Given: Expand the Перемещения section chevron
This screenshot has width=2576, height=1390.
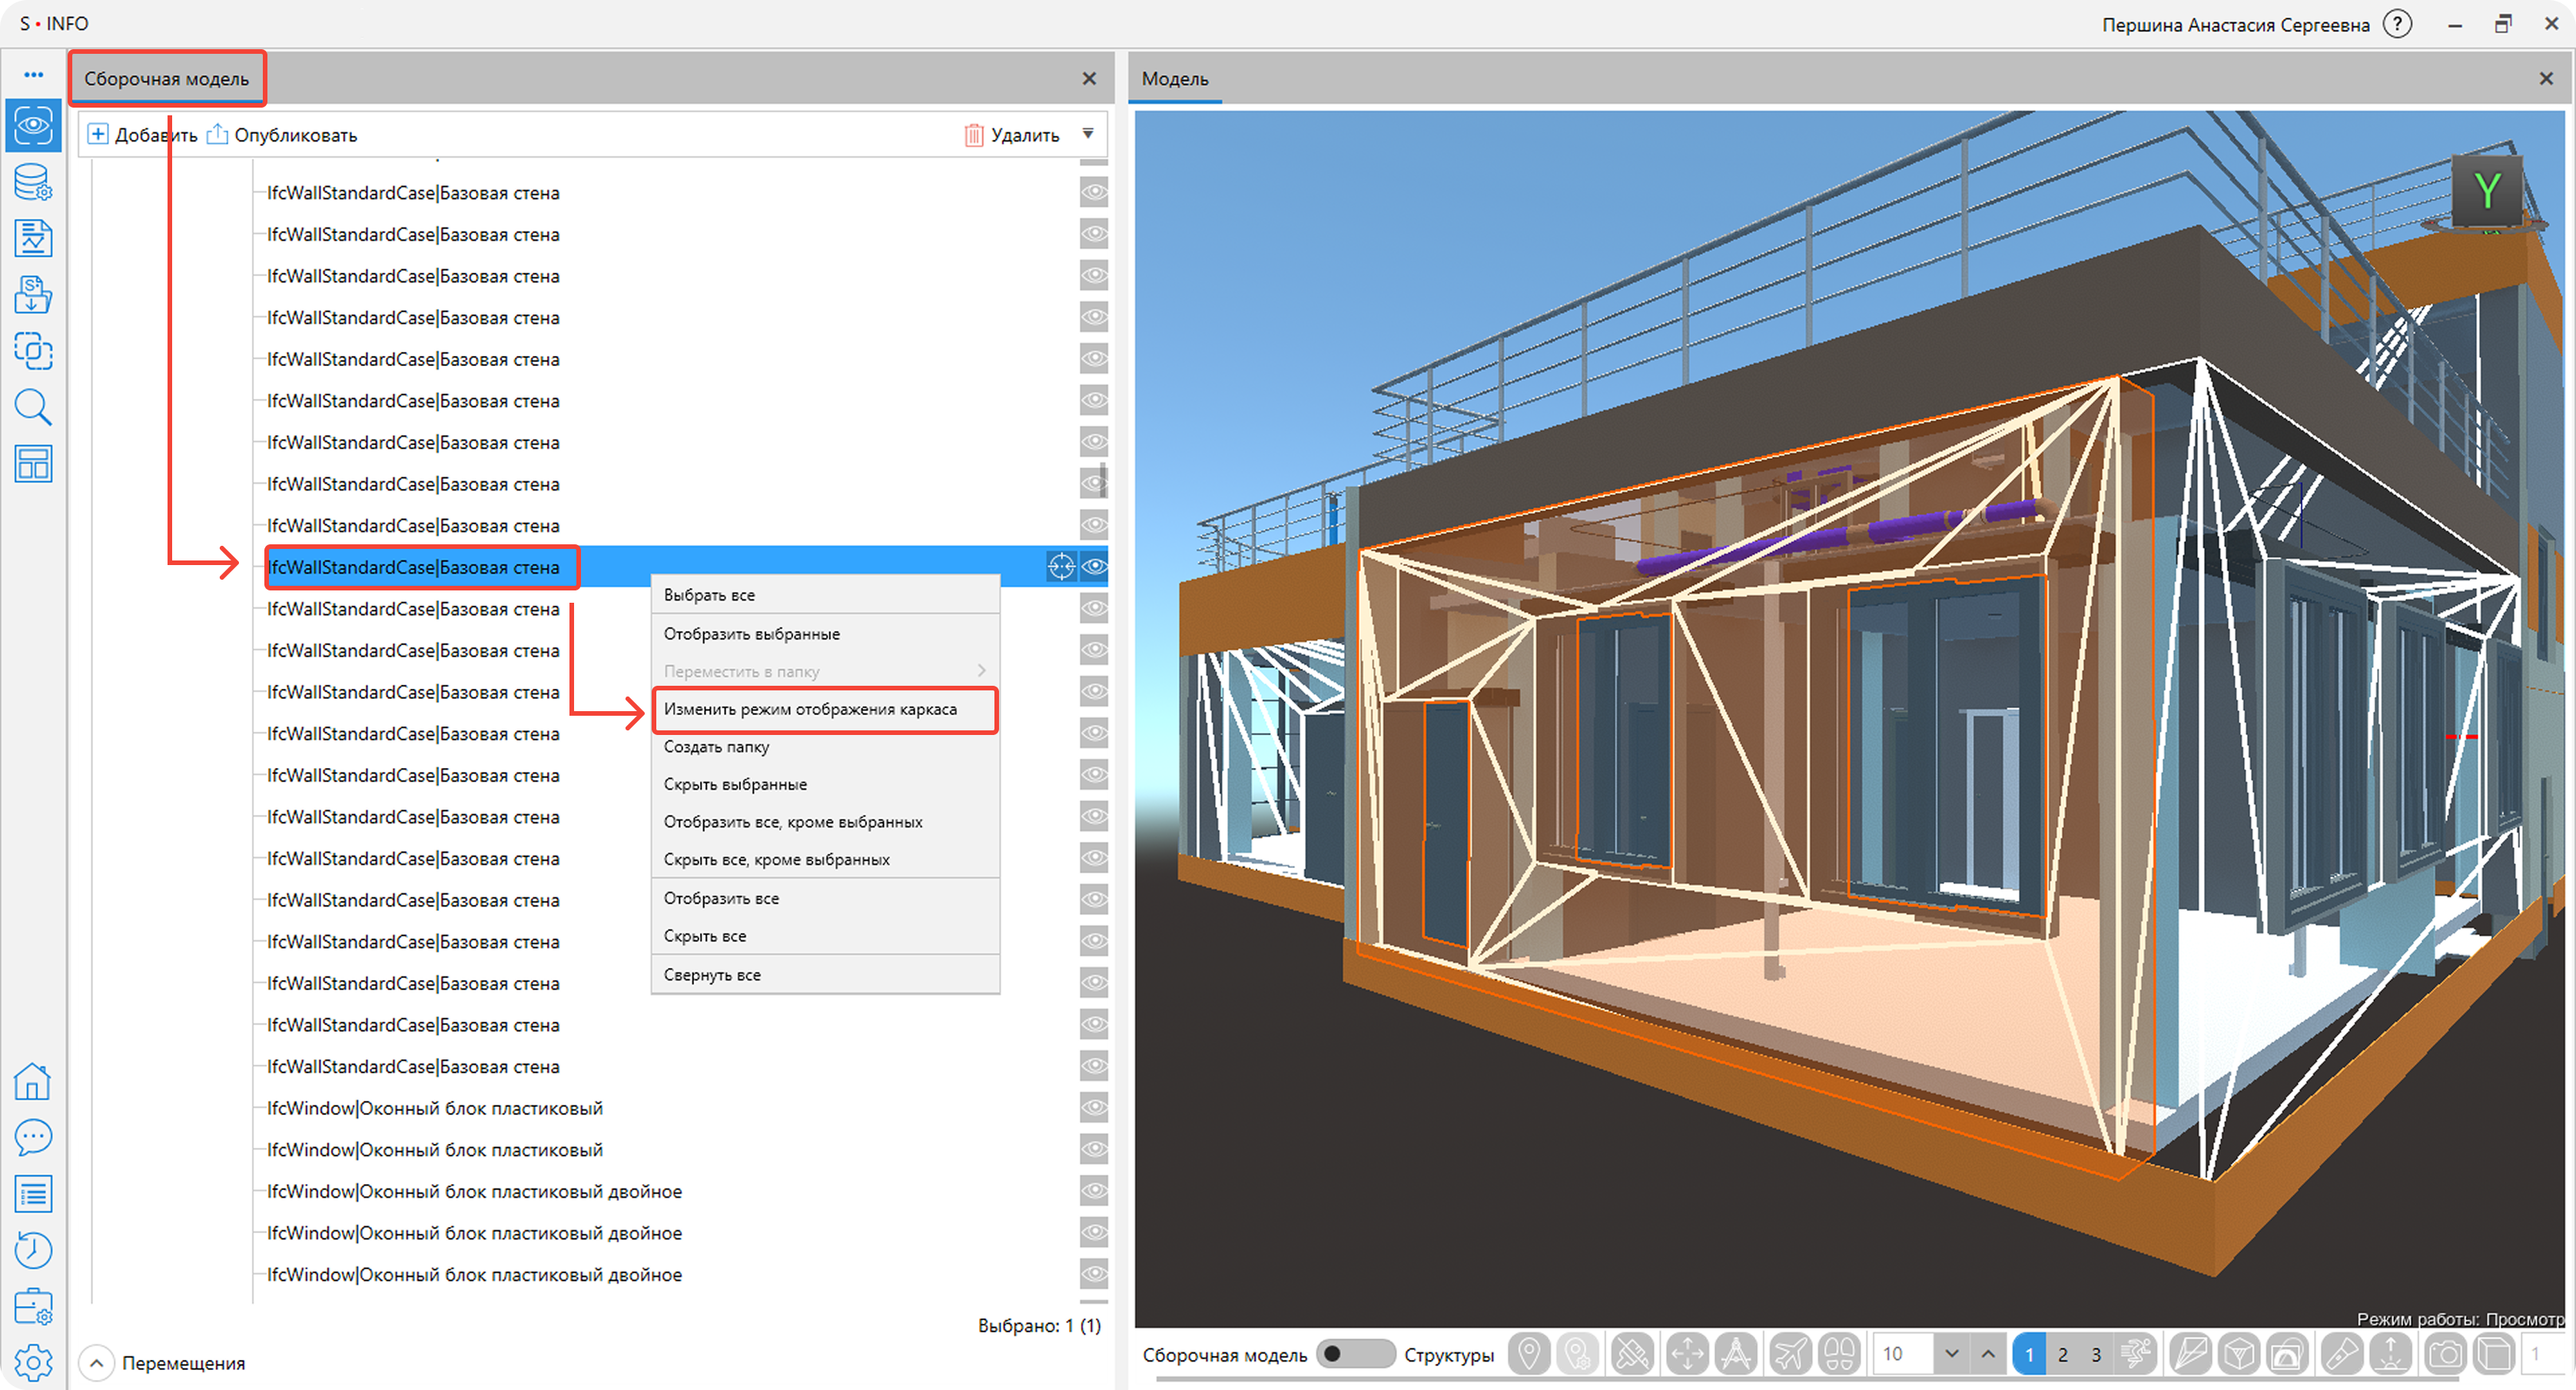Looking at the screenshot, I should 96,1363.
